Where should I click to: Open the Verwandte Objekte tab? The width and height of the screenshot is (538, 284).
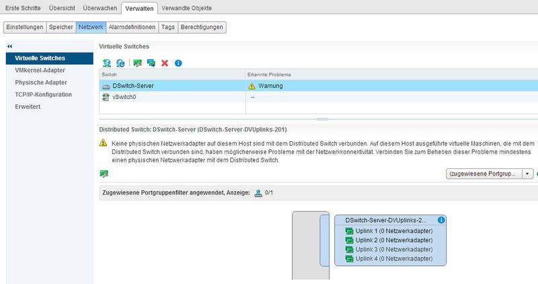[186, 9]
